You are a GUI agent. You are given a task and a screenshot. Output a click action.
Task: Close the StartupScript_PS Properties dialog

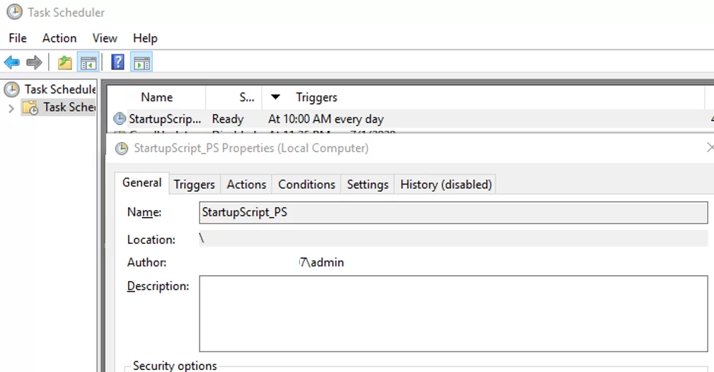tap(710, 148)
